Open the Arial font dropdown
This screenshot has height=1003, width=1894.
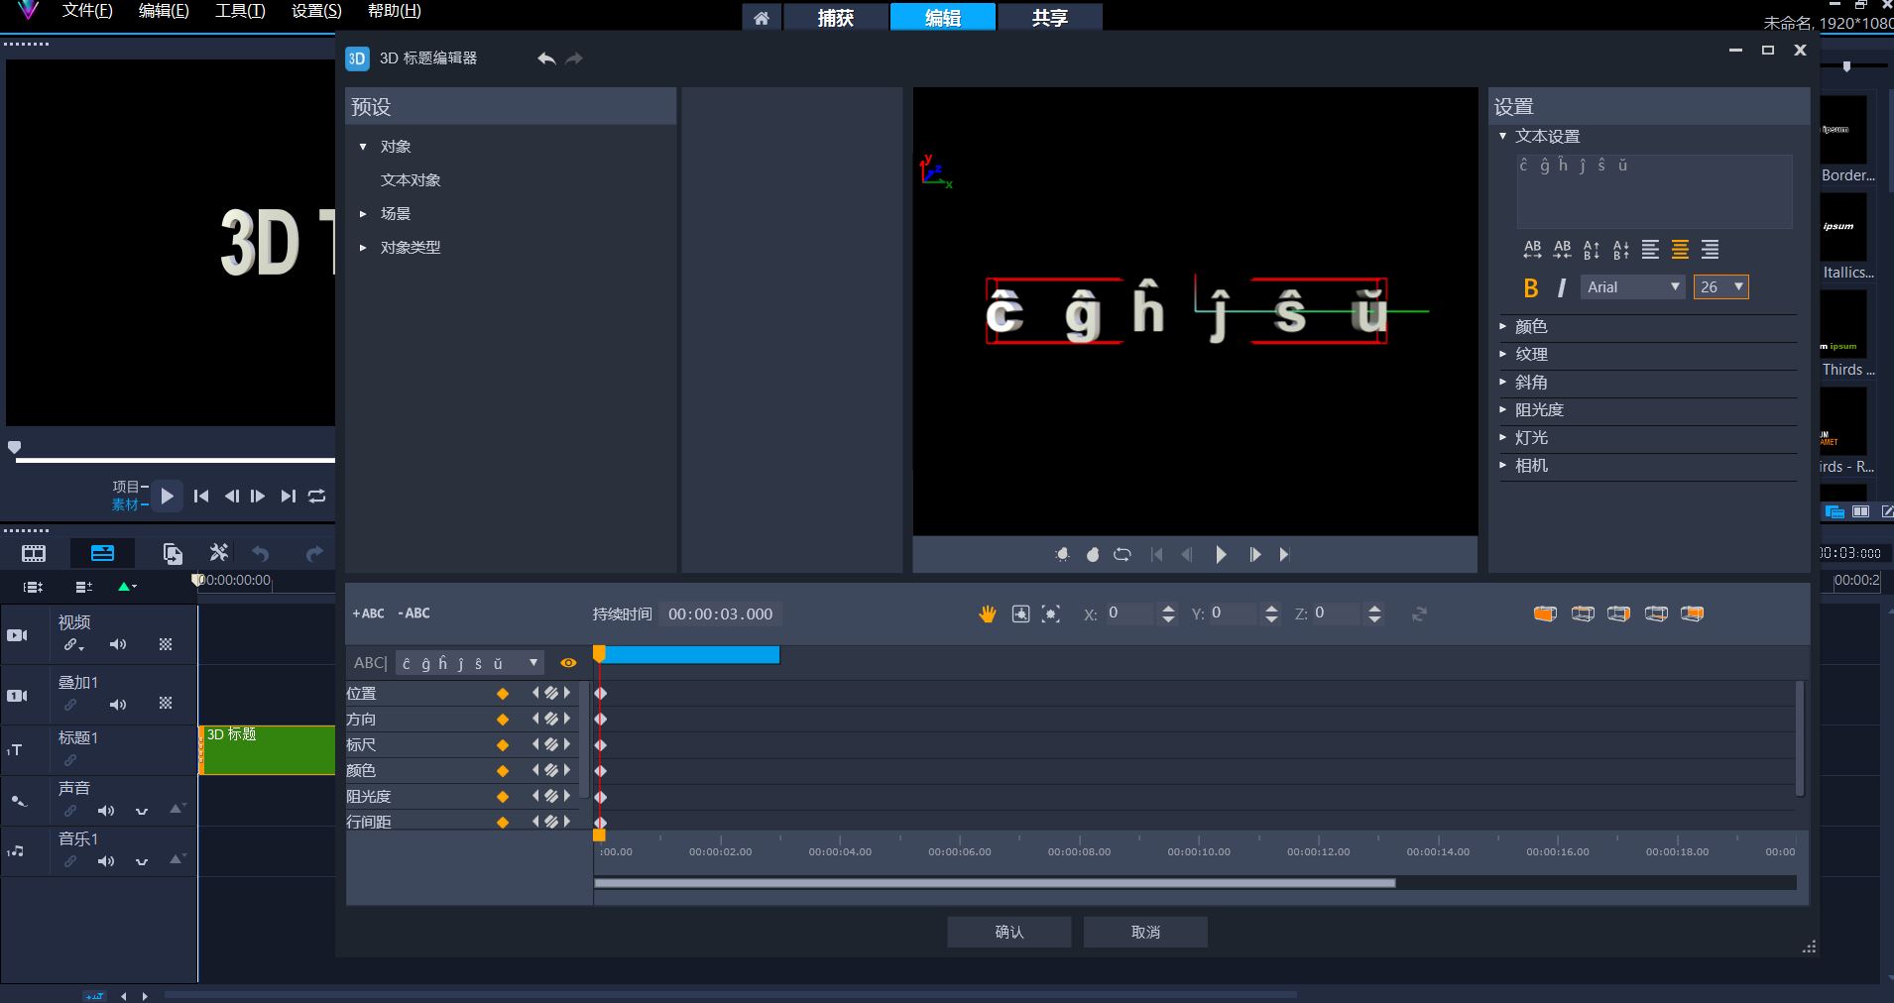click(x=1632, y=287)
